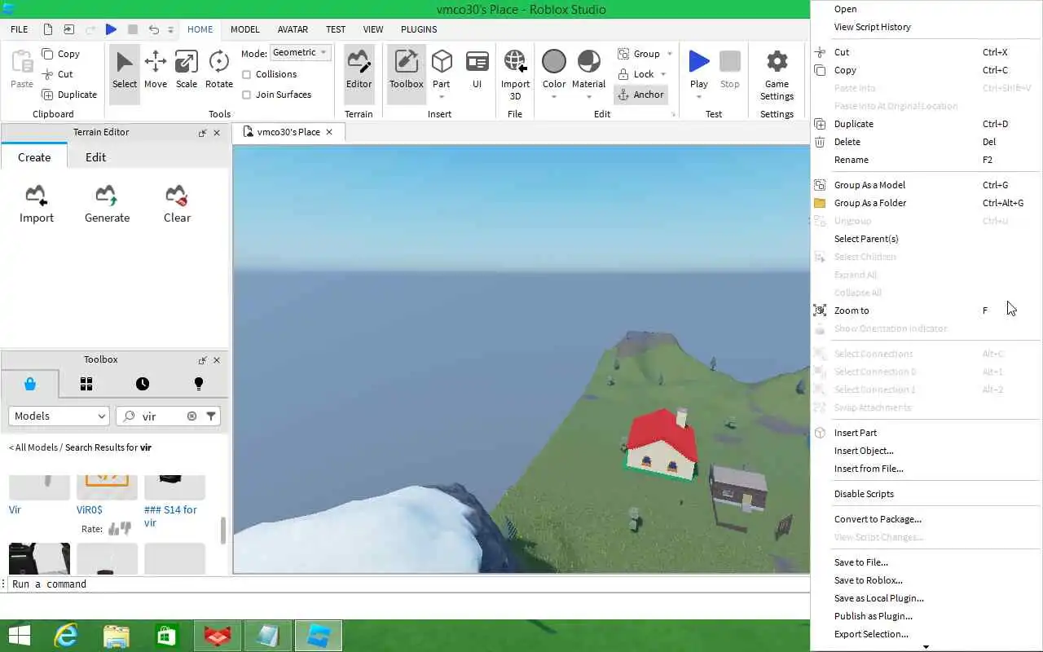The image size is (1043, 652).
Task: Switch to the VIEW ribbon tab
Action: coord(373,29)
